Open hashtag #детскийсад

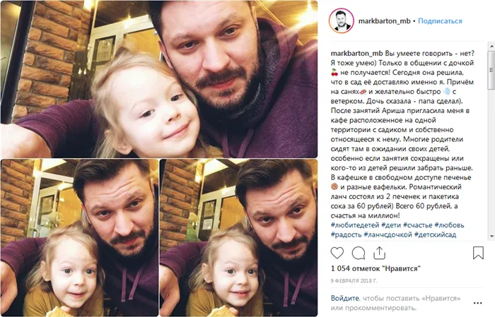coord(435,235)
